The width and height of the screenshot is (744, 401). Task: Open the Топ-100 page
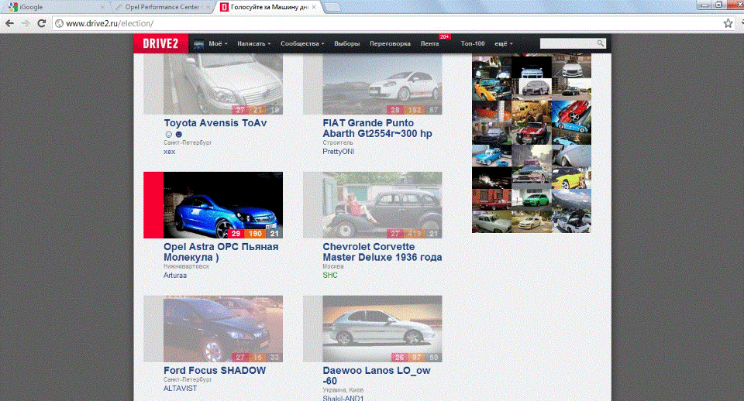tap(473, 43)
